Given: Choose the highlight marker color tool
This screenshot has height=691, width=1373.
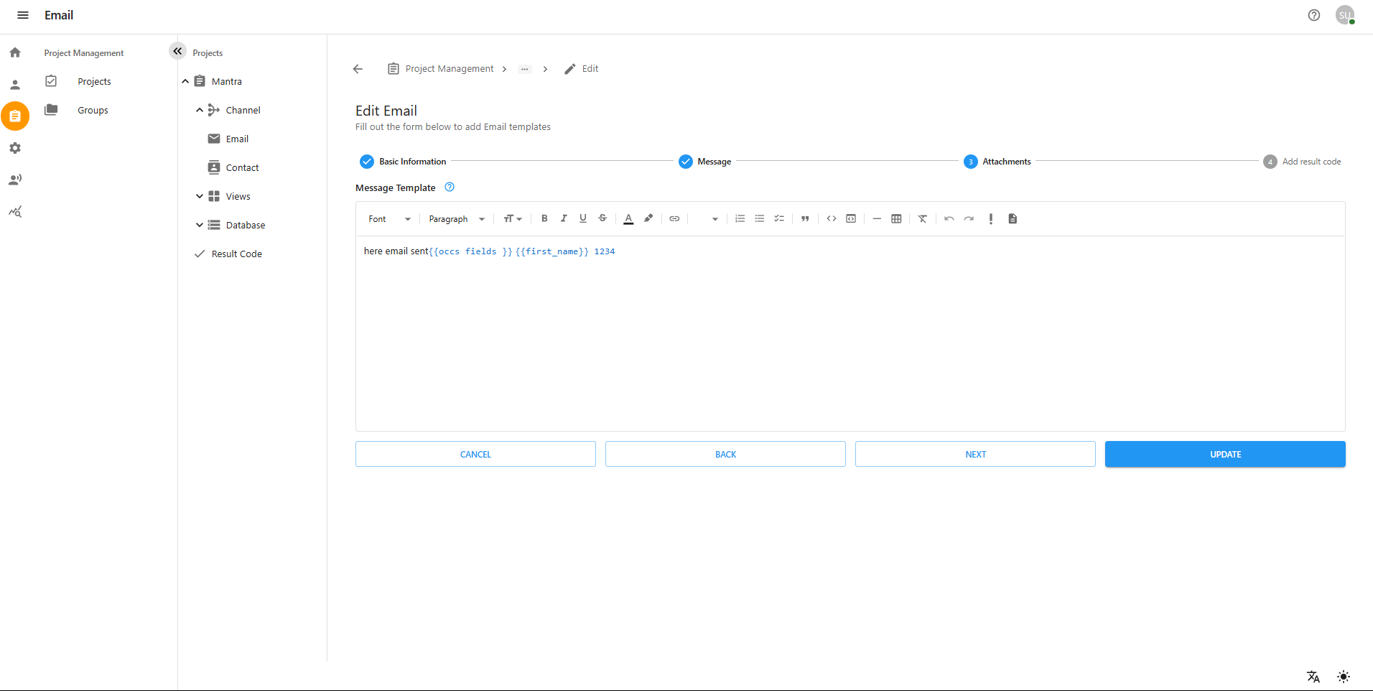Looking at the screenshot, I should click(648, 218).
